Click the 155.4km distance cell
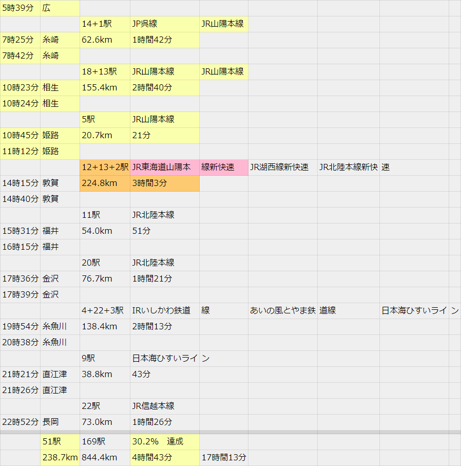This screenshot has width=461, height=466. coord(105,88)
